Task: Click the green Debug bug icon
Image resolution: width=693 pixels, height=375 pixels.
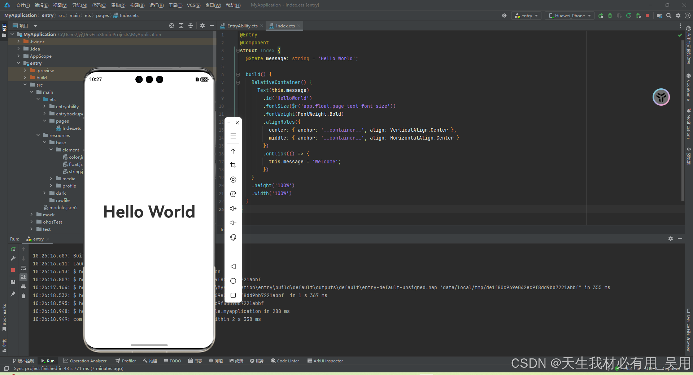Action: [610, 16]
